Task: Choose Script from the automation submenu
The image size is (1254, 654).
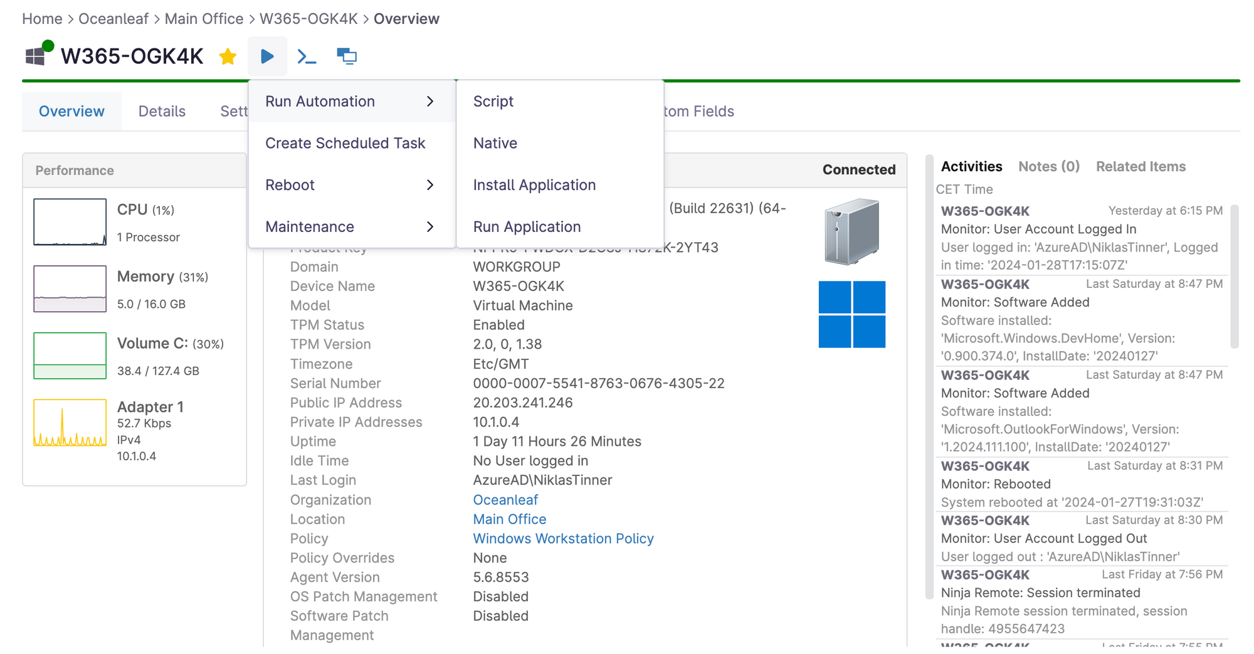Action: coord(560,102)
